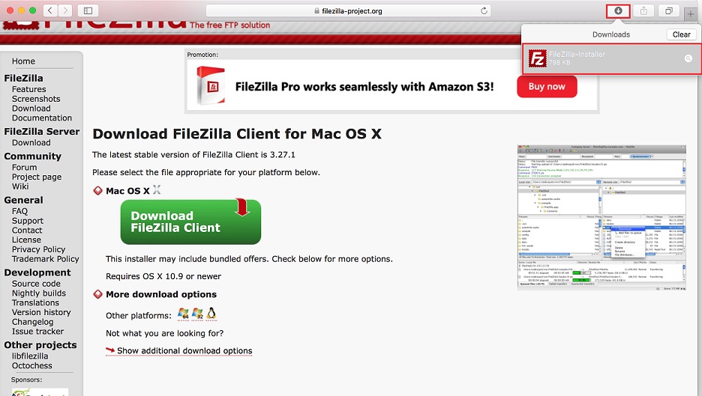702x396 pixels.
Task: Click the Share toolbar icon
Action: point(643,10)
